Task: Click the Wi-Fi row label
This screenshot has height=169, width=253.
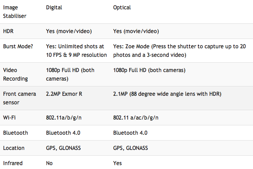Action: pos(9,118)
